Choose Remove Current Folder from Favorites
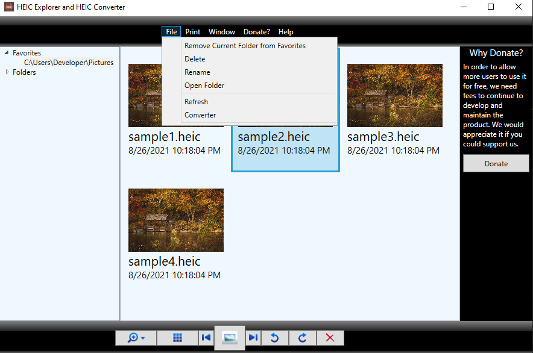Image resolution: width=533 pixels, height=353 pixels. click(245, 46)
